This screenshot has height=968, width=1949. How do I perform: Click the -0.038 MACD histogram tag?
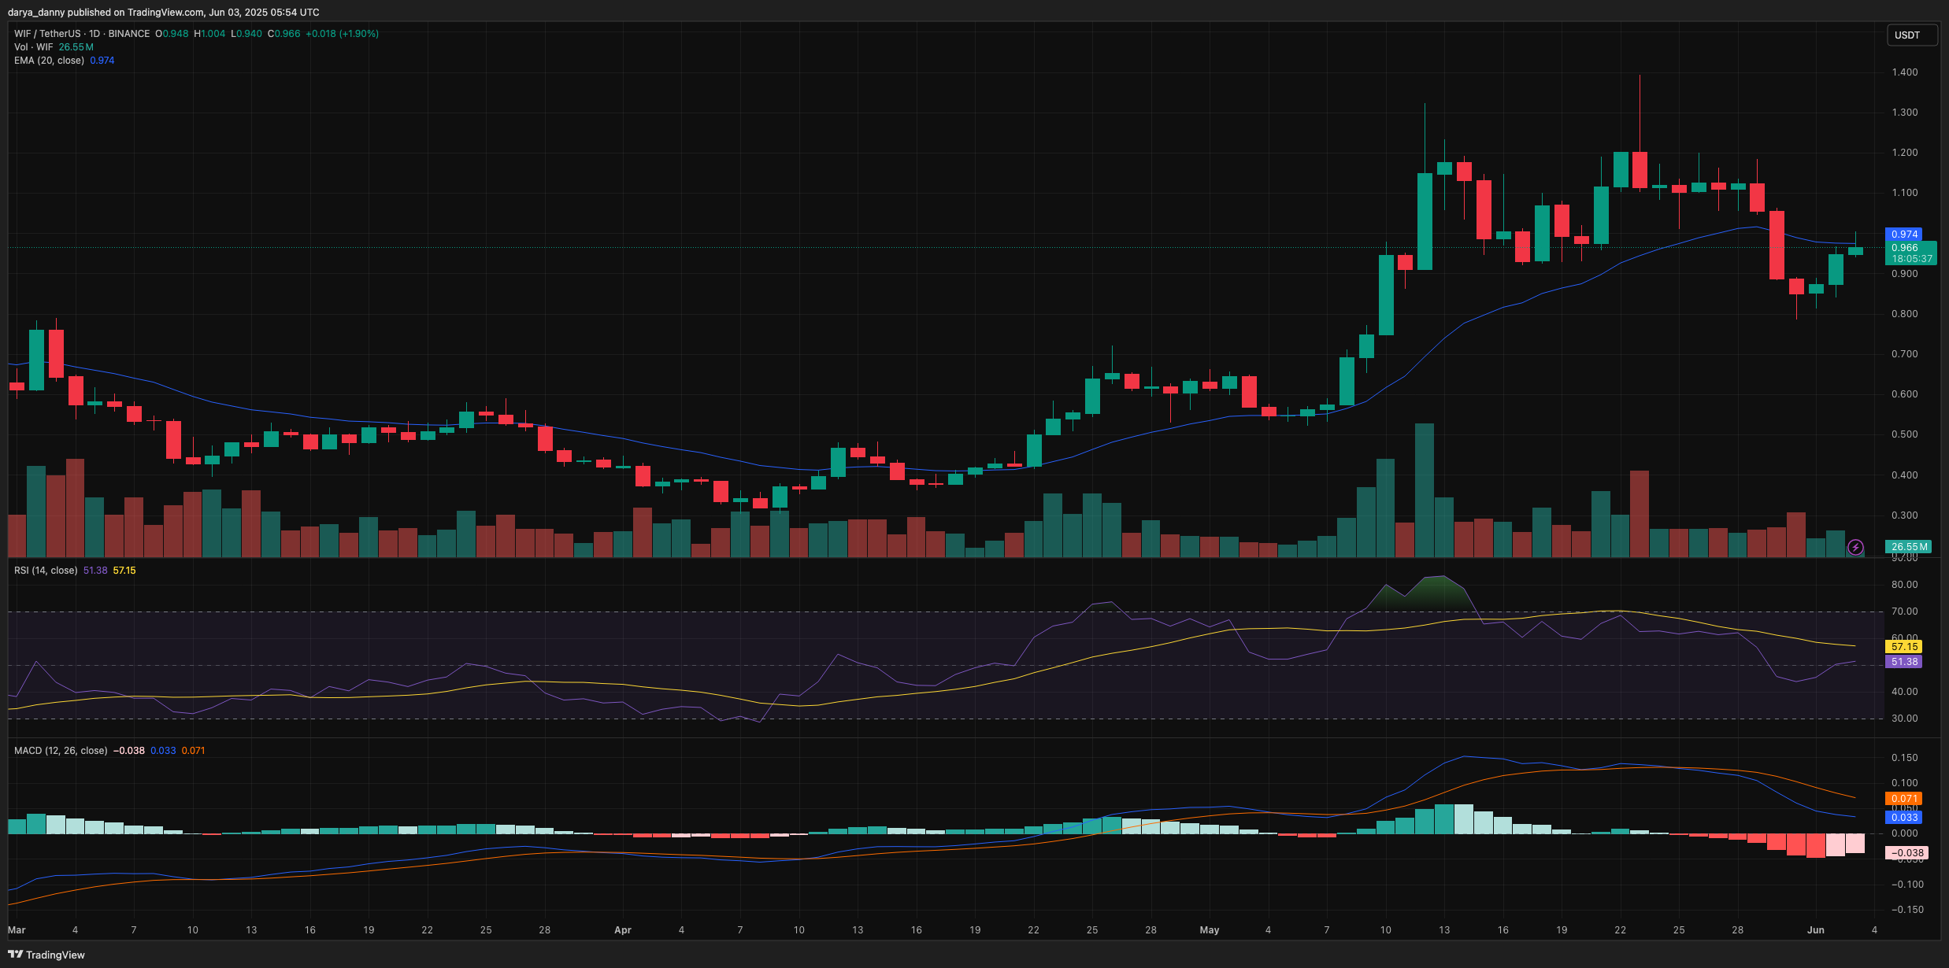tap(1907, 853)
